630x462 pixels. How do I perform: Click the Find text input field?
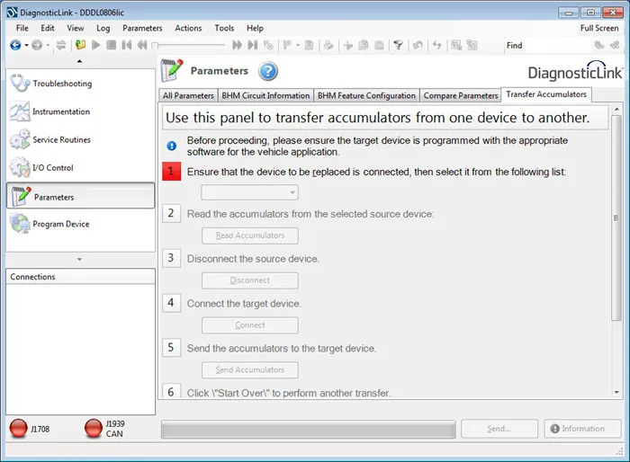tap(559, 45)
